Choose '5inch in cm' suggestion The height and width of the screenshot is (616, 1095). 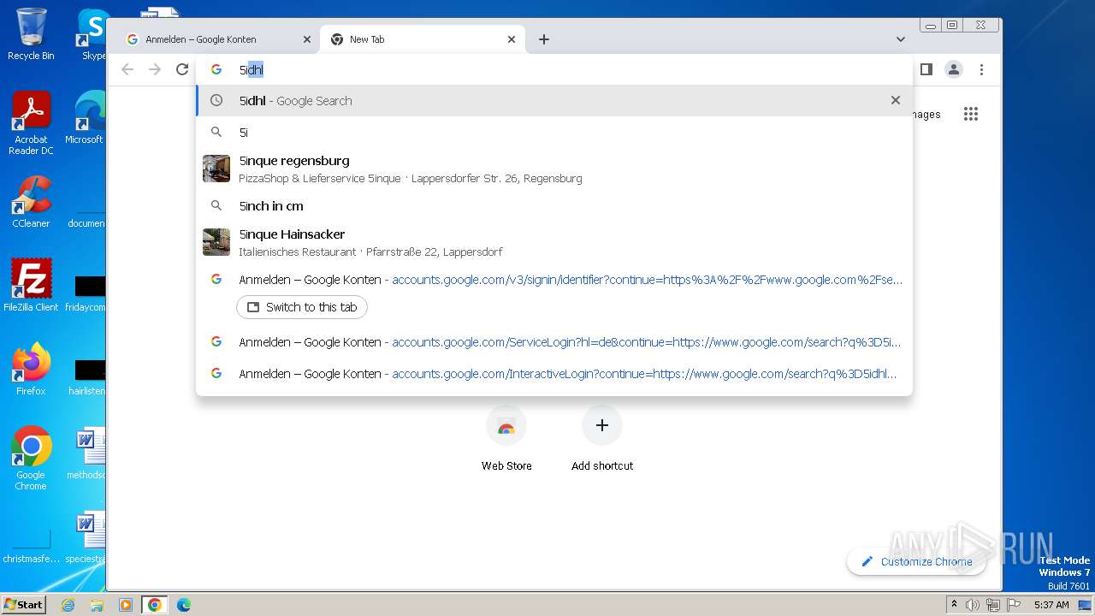click(x=554, y=205)
